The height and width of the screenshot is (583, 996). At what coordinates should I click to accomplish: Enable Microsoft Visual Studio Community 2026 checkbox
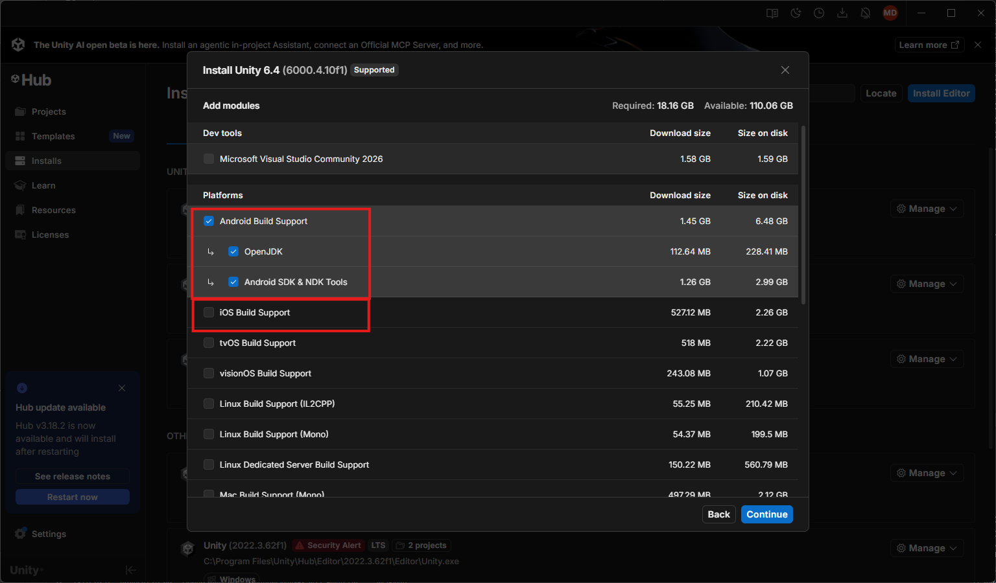[209, 159]
